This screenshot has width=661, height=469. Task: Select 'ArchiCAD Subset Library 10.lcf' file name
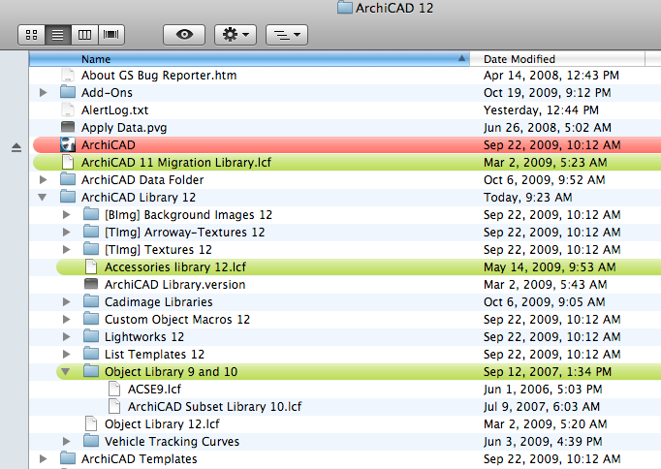(x=214, y=407)
